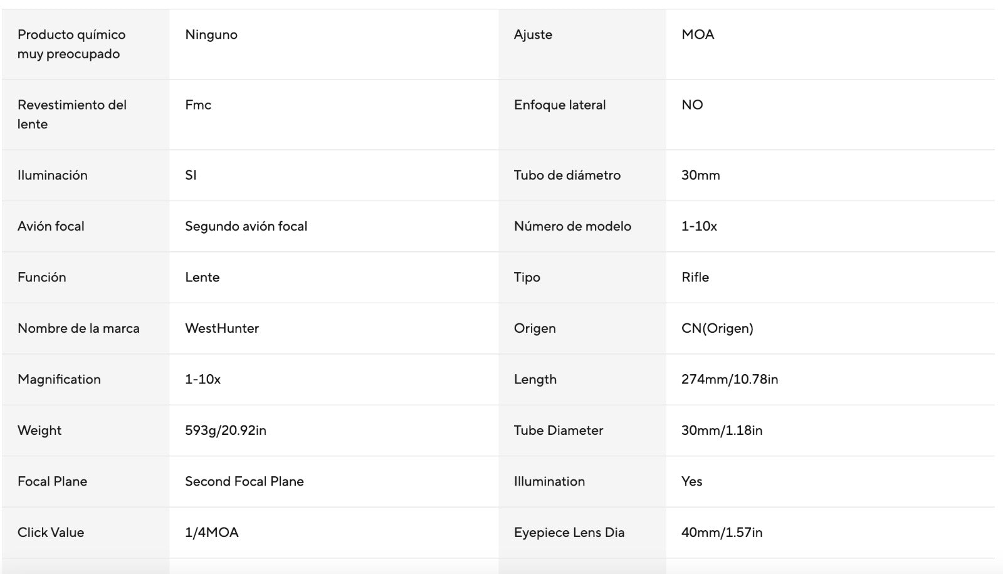Click the Número de modelo label
The width and height of the screenshot is (1003, 574).
pyautogui.click(x=572, y=226)
